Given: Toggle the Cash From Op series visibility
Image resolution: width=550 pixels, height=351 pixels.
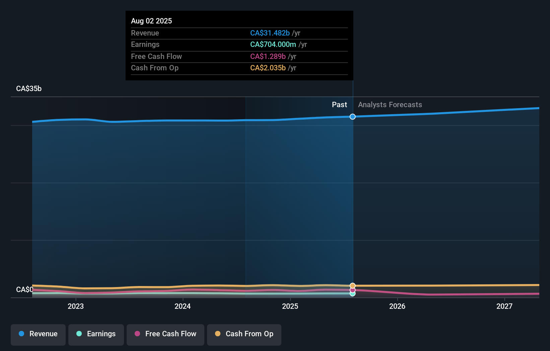Looking at the screenshot, I should (244, 334).
